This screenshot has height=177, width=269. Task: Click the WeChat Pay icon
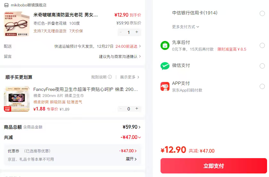click(165, 66)
